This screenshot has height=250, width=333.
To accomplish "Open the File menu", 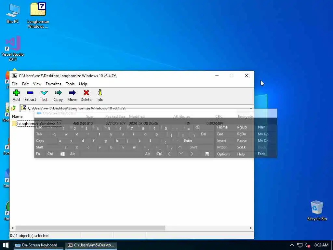I will (x=15, y=84).
